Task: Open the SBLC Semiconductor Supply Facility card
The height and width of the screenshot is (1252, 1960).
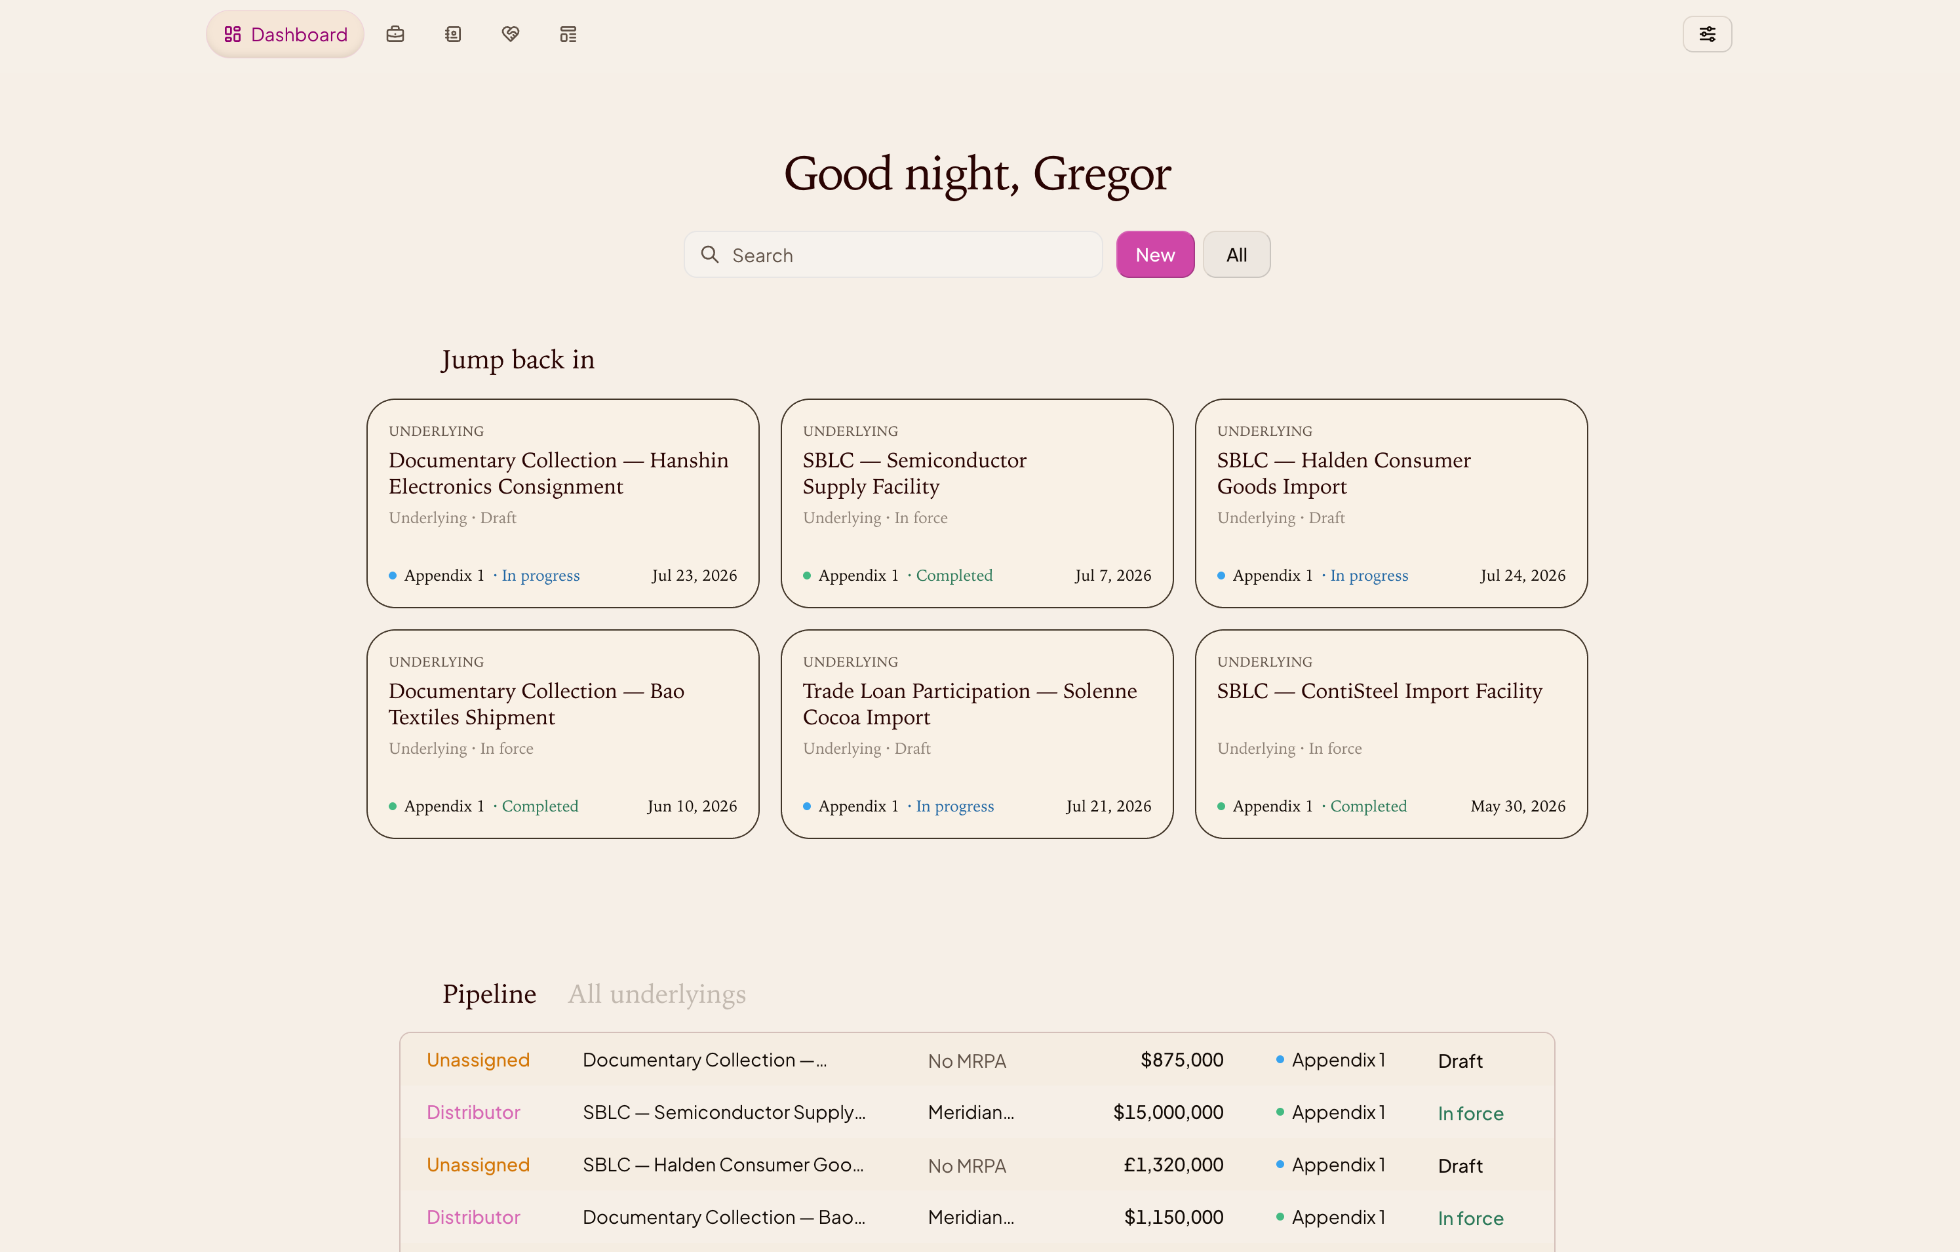Action: coord(977,503)
